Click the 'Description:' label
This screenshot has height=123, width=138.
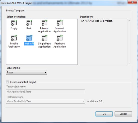point(86,17)
